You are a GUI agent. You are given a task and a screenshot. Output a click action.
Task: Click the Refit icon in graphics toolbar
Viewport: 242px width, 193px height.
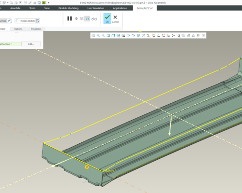click(93, 36)
